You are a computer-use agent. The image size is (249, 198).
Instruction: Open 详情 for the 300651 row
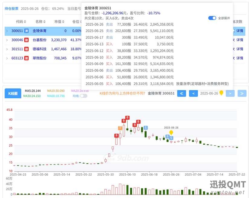[240, 31]
